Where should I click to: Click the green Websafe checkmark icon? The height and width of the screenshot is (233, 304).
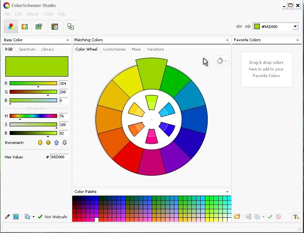[x=40, y=217]
